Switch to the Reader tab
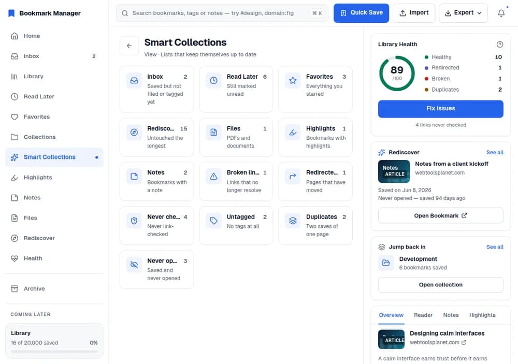Image resolution: width=518 pixels, height=364 pixels. (x=423, y=315)
